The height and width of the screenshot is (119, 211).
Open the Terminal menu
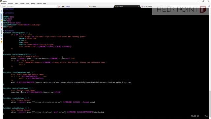pos(3,4)
